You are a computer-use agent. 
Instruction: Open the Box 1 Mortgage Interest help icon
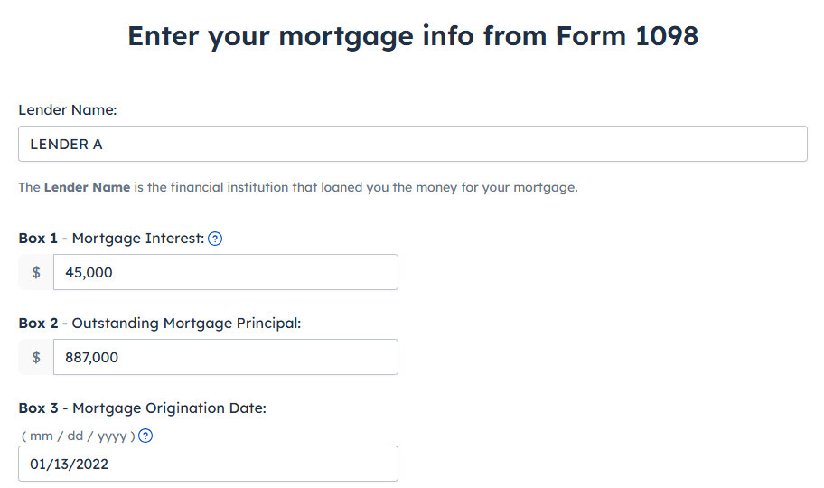pyautogui.click(x=215, y=239)
